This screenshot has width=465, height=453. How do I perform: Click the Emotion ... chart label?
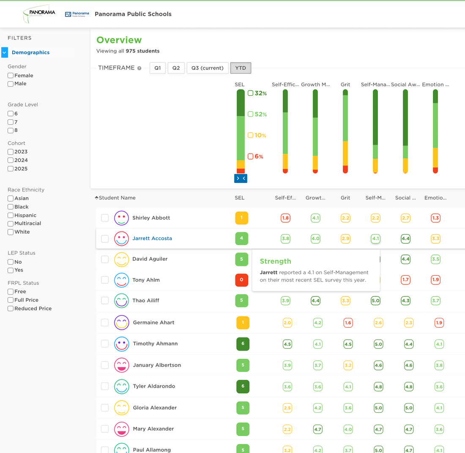pyautogui.click(x=435, y=85)
